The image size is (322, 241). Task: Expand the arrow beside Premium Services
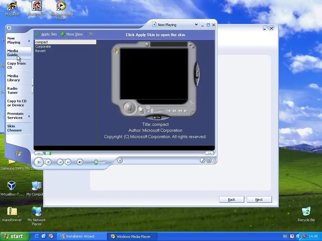pos(29,116)
